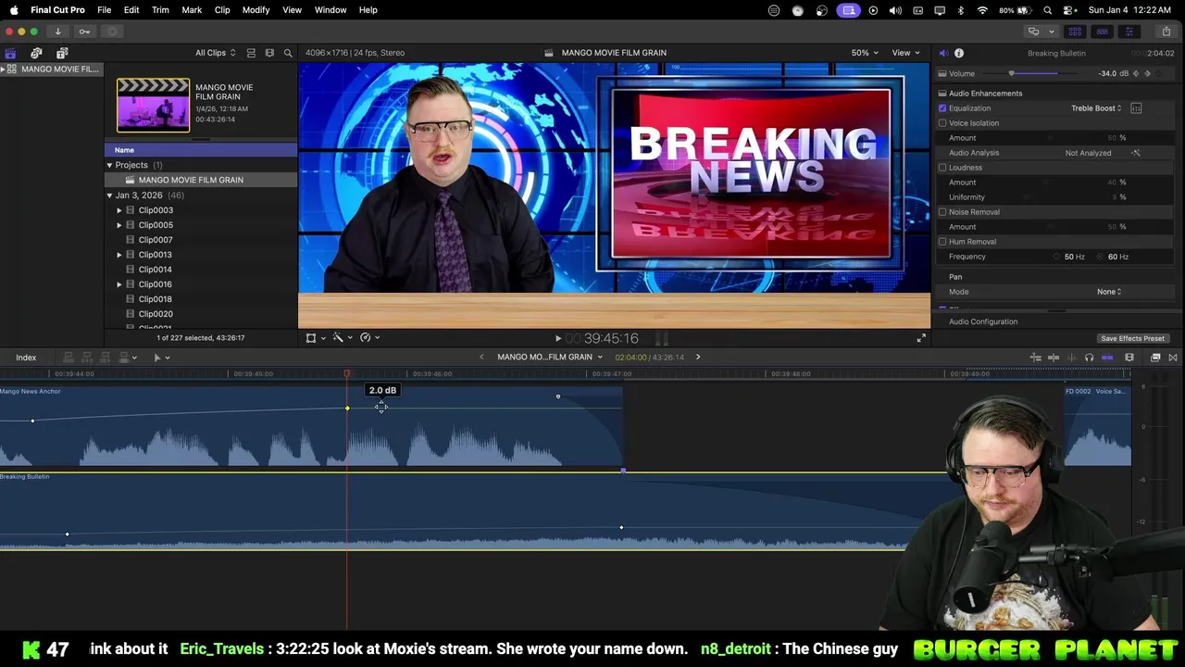Toggle the headphones solo icon
Image resolution: width=1185 pixels, height=667 pixels.
click(x=1089, y=358)
